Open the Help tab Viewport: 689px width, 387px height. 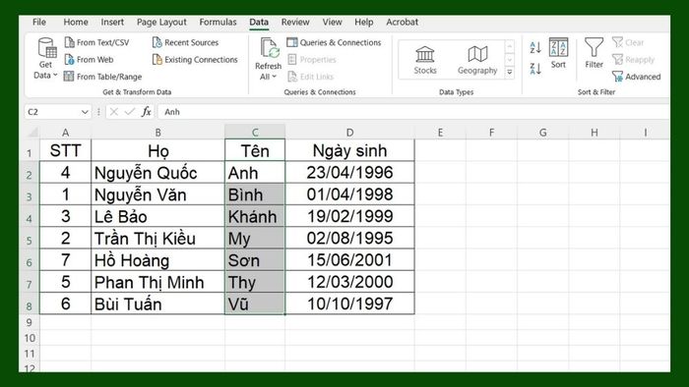tap(364, 22)
